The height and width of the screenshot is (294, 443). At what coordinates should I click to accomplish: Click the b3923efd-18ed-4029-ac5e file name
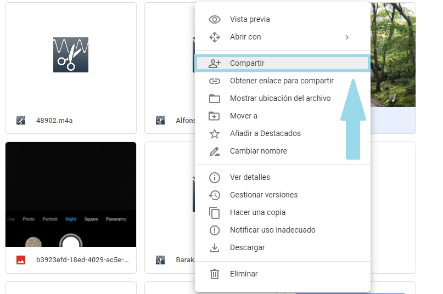pos(82,260)
